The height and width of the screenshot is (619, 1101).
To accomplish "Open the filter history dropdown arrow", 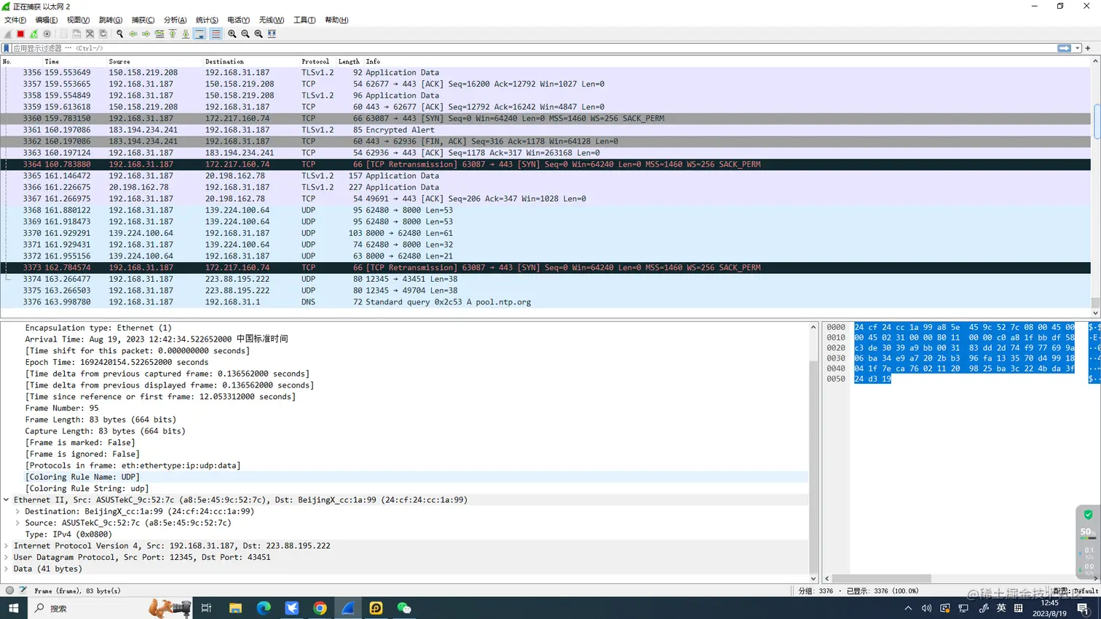I will coord(1078,48).
